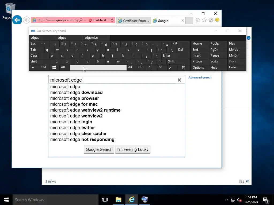Click the Fade key
Screen dimensions: 274x205
[237, 68]
